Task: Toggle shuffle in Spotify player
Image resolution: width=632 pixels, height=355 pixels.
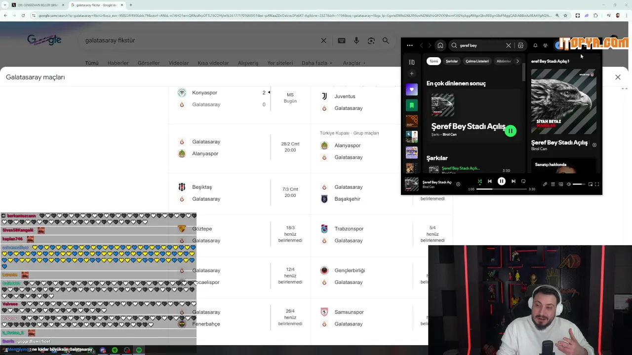Action: (479, 181)
